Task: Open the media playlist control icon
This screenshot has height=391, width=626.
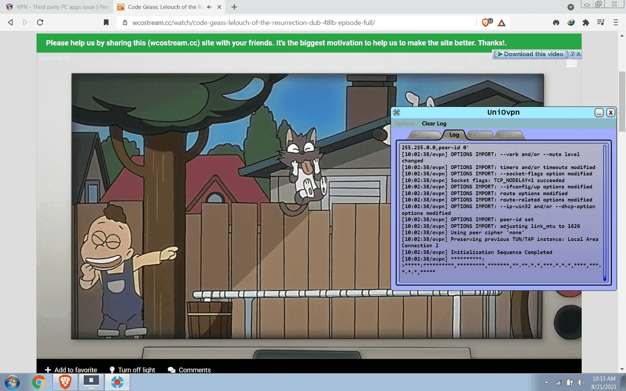Action: (x=600, y=22)
